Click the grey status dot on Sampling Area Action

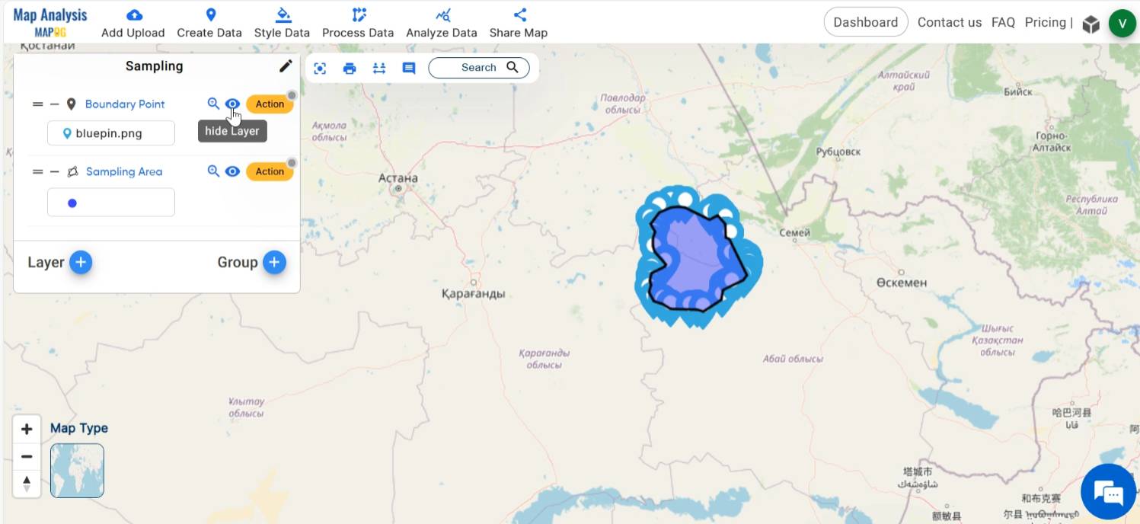[x=292, y=163]
